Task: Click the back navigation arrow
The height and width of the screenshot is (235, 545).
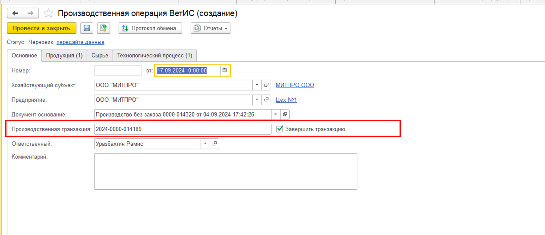Action: [15, 13]
